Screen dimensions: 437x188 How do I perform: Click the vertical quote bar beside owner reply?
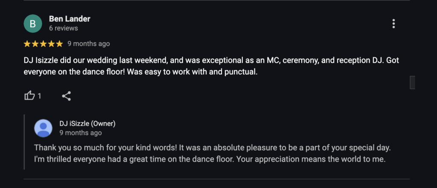[24, 142]
